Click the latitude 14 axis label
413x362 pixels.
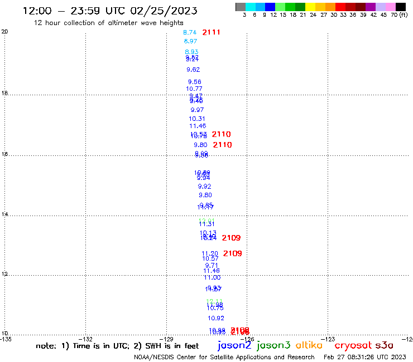(4, 214)
